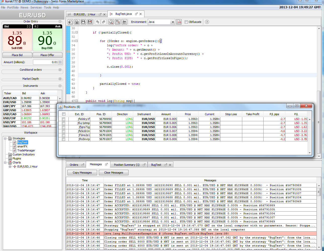This screenshot has height=251, width=324.
Task: Check the position jf1ino2s1 row checkbox
Action: 64,135
